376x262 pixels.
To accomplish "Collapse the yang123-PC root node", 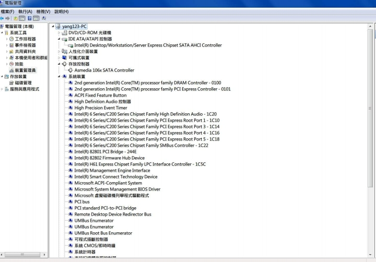I will click(53, 27).
